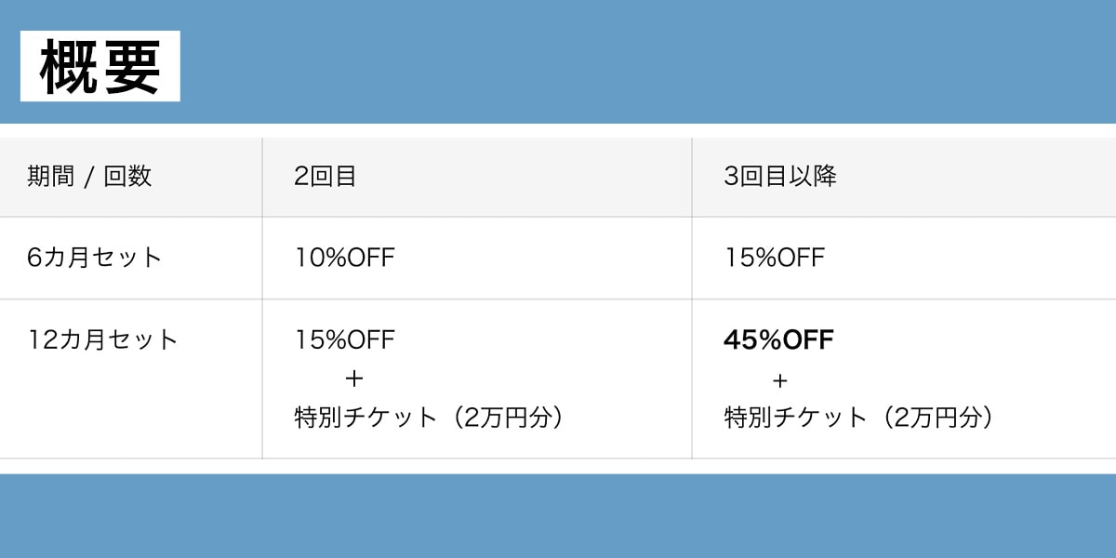The image size is (1116, 558).
Task: Click the 10%OFF discount cell
Action: coord(345,258)
